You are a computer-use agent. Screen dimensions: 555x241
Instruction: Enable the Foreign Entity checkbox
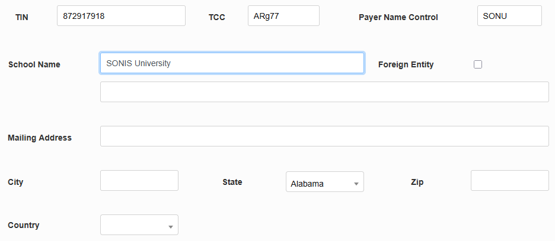pos(478,64)
